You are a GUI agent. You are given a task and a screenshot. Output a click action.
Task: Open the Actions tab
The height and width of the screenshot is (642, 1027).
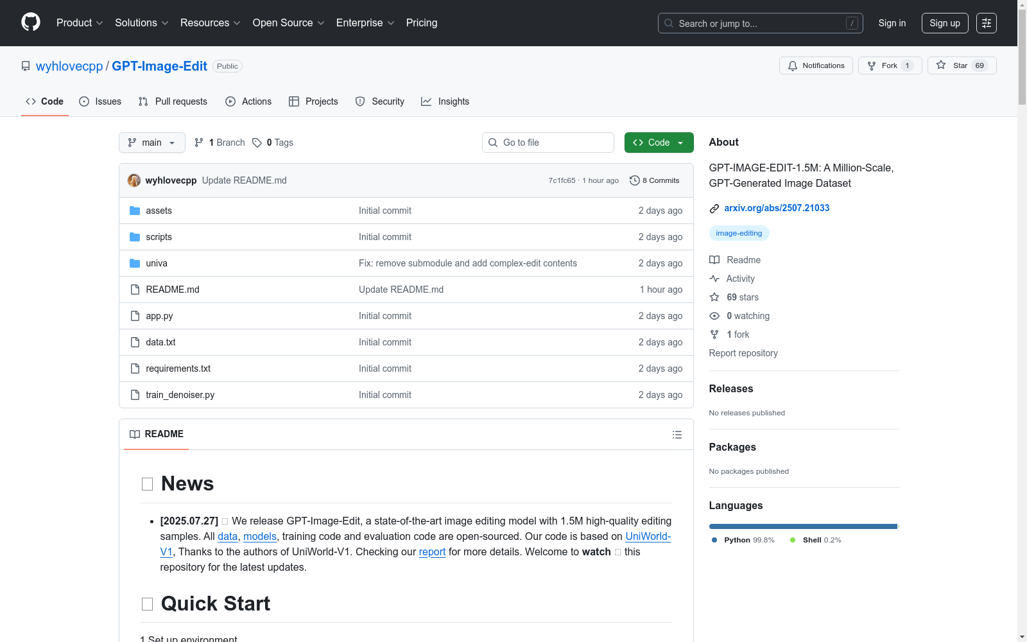coord(248,101)
